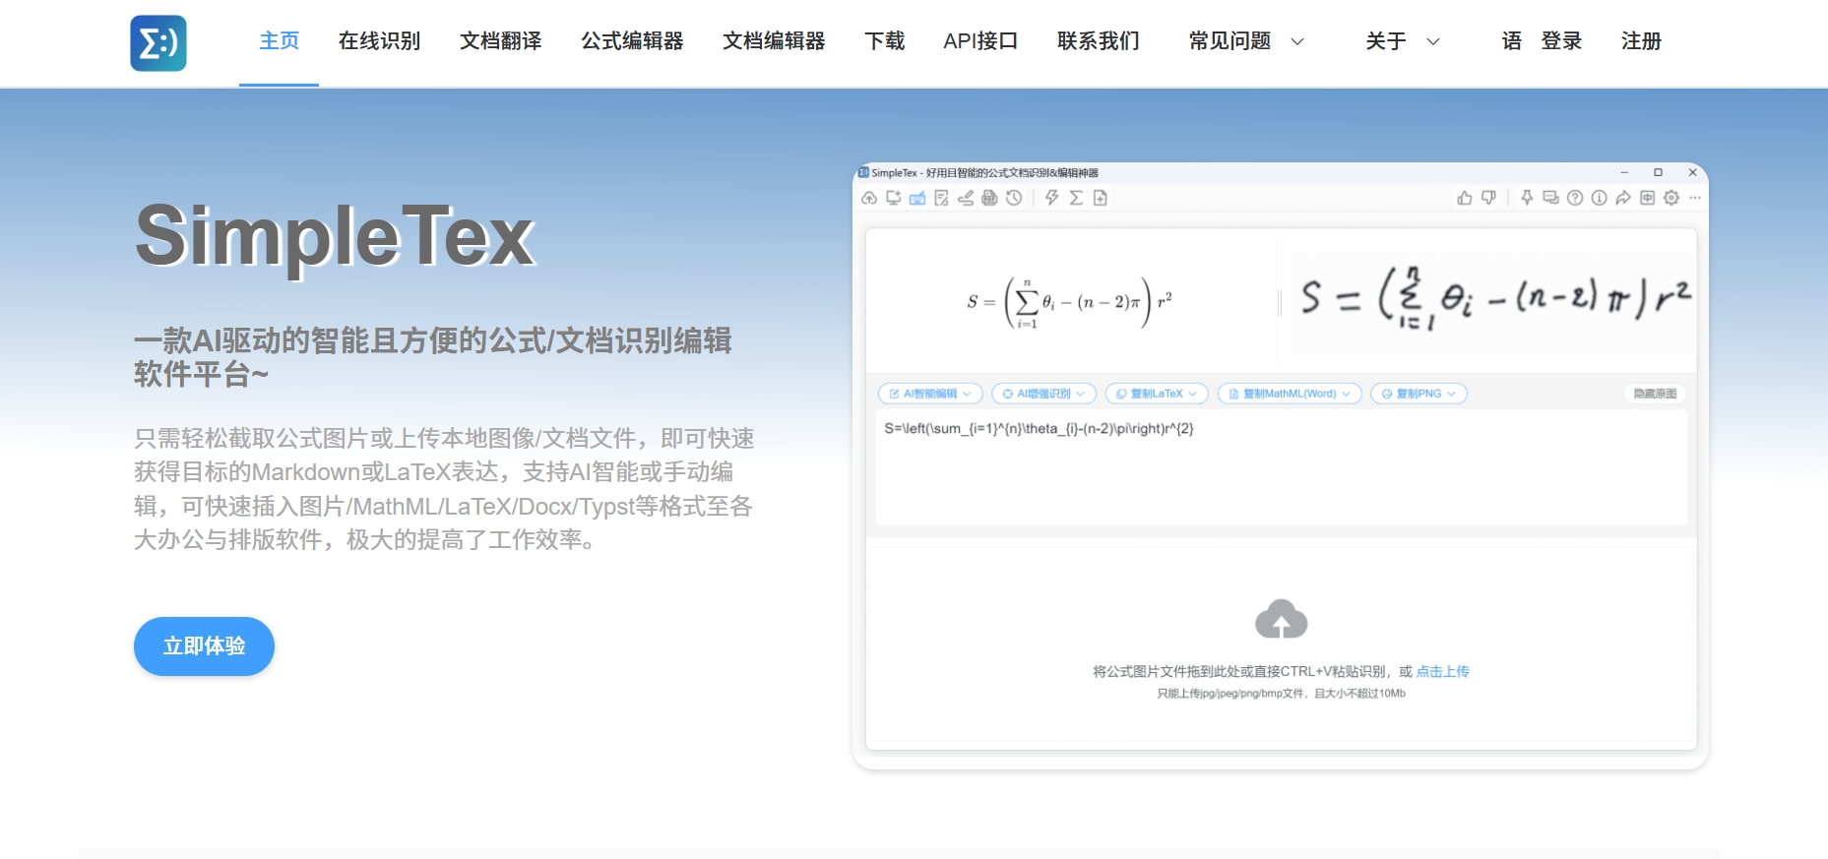Viewport: 1828px width, 859px height.
Task: Click the 登录 login link
Action: point(1561,41)
